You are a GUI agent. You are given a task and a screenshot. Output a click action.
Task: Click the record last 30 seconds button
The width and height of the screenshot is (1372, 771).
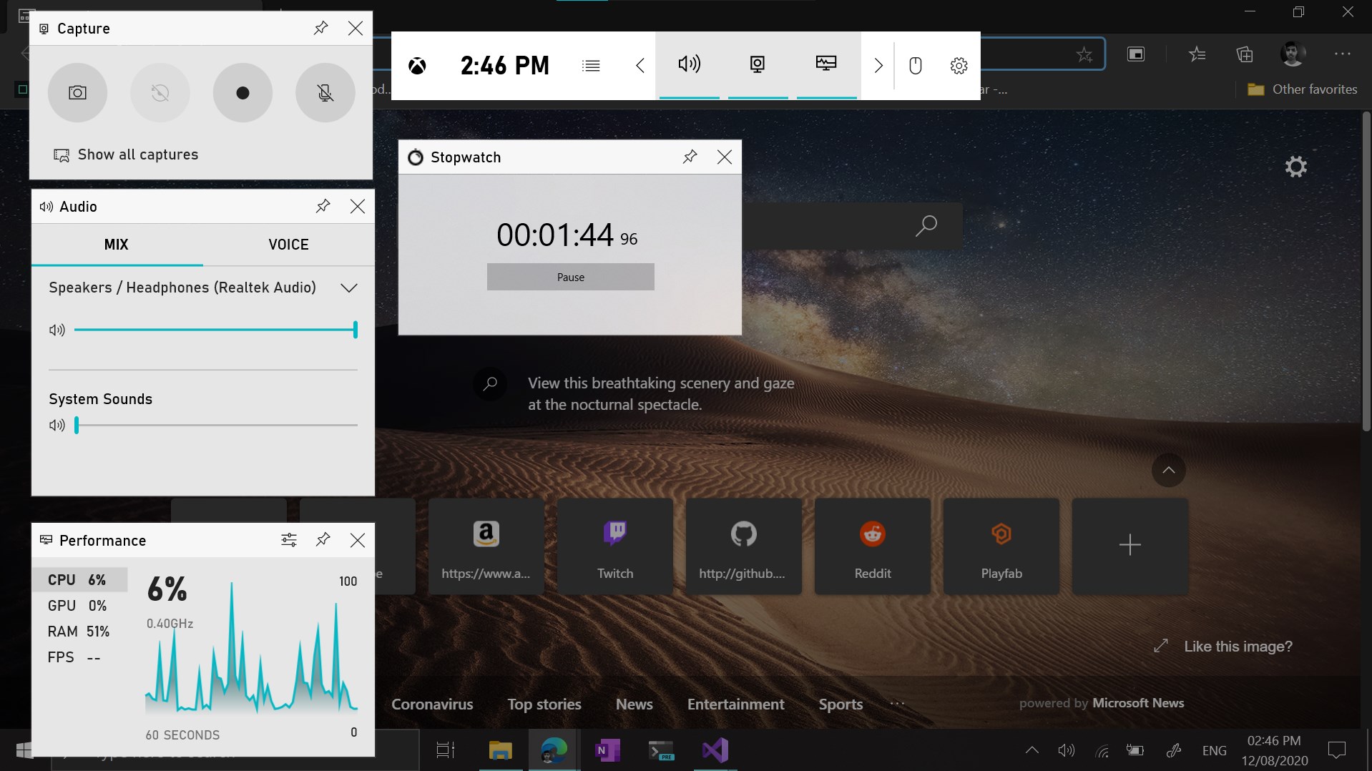[x=160, y=93]
